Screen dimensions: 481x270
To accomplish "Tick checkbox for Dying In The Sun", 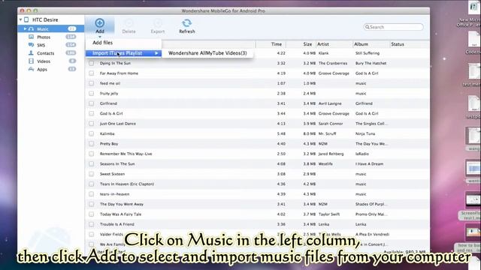I will click(x=92, y=63).
